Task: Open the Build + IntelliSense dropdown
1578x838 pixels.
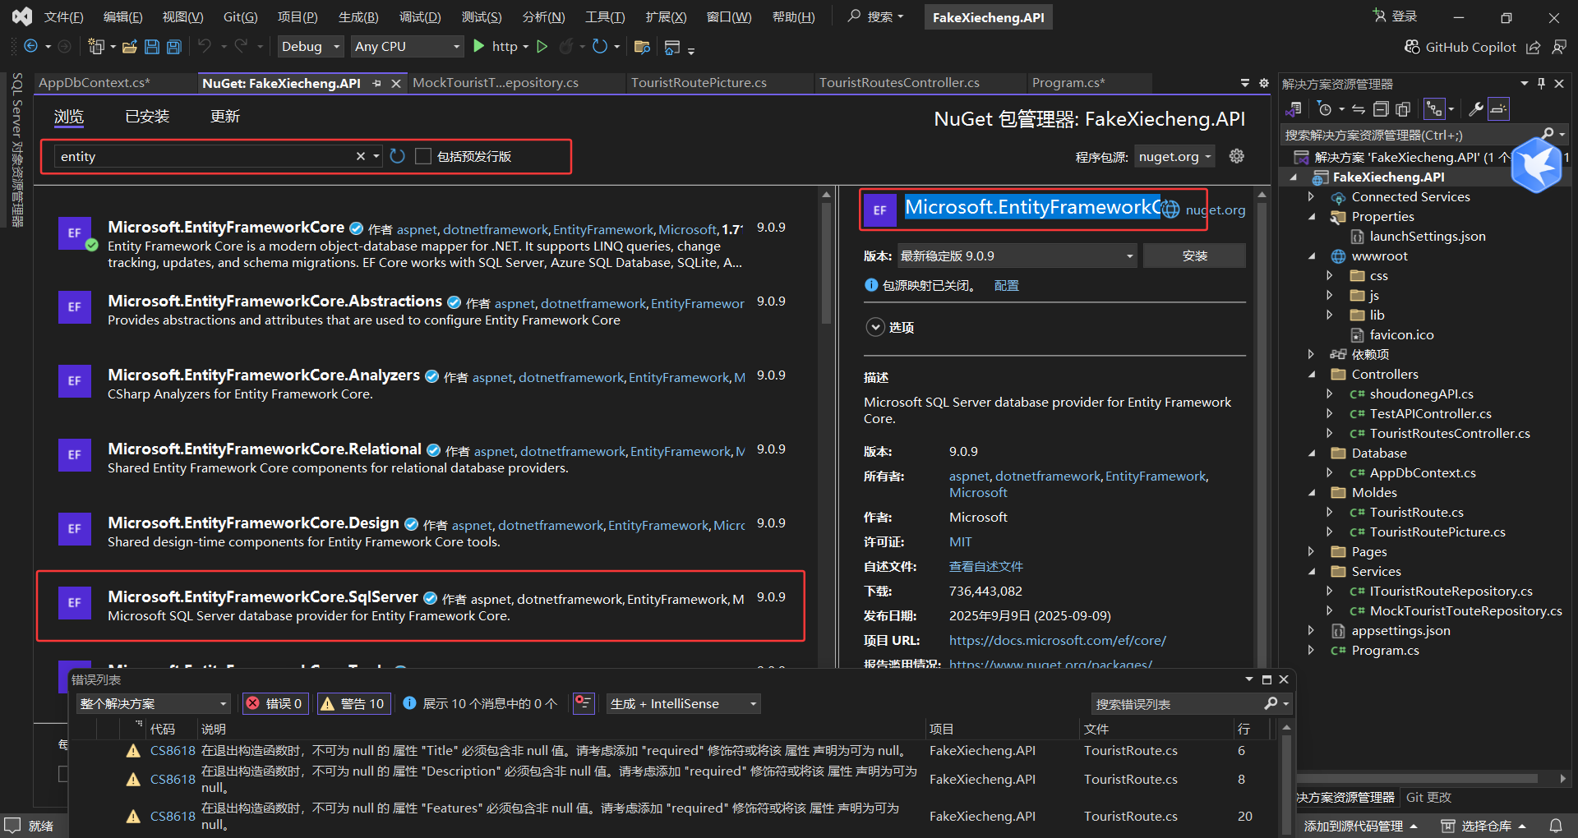Action: point(684,703)
